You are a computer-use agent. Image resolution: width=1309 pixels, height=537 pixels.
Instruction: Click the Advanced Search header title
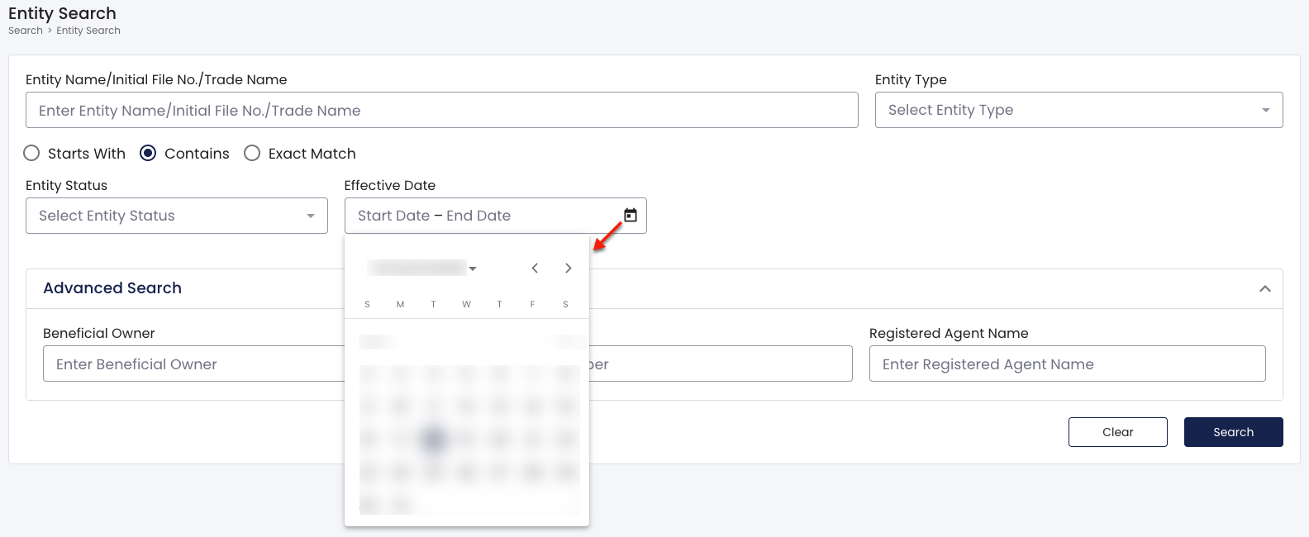click(112, 288)
